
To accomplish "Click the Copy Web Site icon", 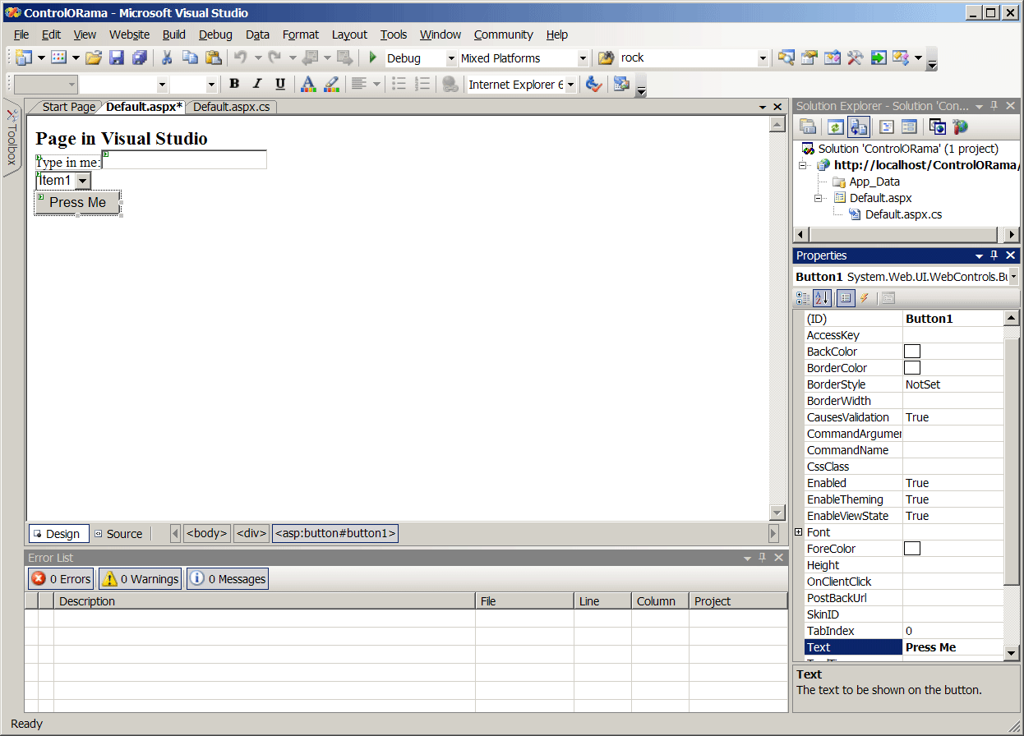I will pyautogui.click(x=937, y=126).
